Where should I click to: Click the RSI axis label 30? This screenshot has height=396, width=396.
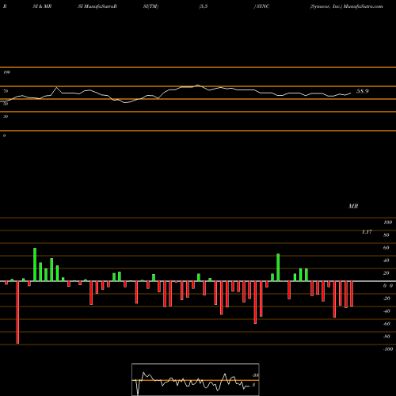6,116
